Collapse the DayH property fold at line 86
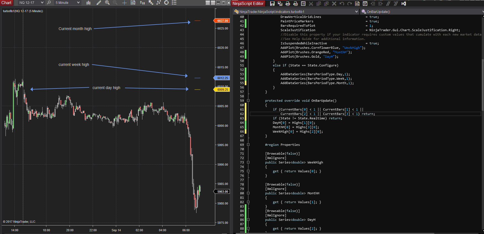The image size is (484, 234). coord(248,220)
